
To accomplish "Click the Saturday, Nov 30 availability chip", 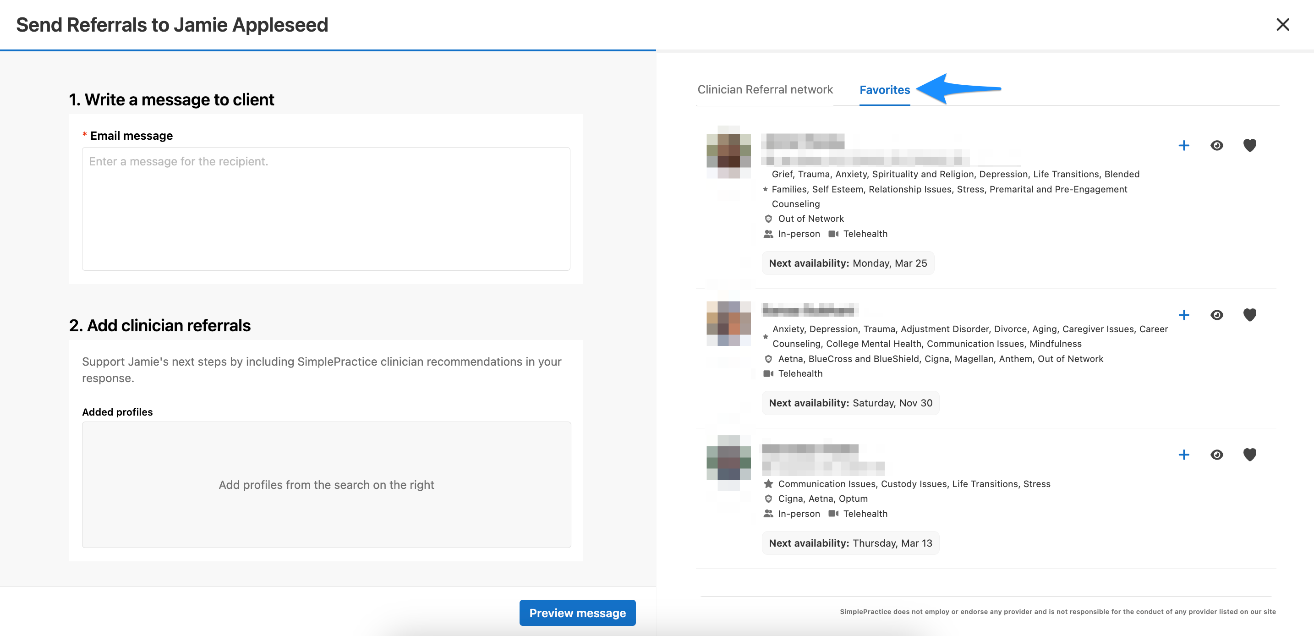I will [850, 402].
